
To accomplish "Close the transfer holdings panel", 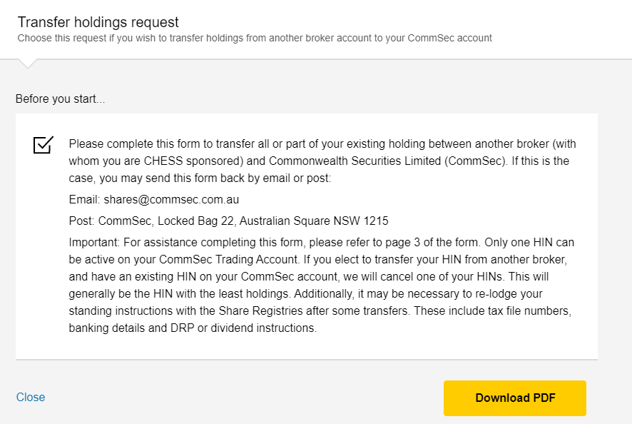I will tap(31, 397).
